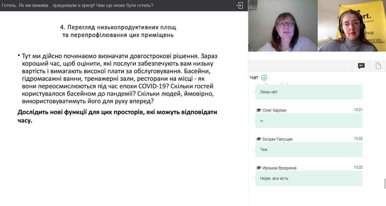Click graduation cap icon next to Олег Карпин
Image resolution: width=386 pixels, height=206 pixels.
[259, 110]
